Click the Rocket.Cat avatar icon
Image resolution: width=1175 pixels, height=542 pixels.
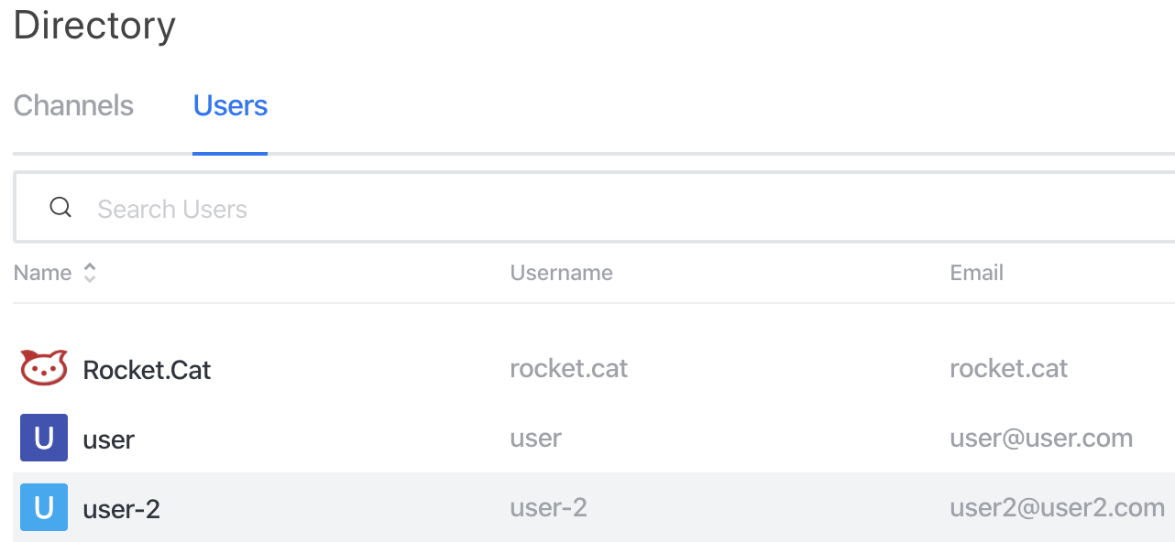[x=44, y=368]
